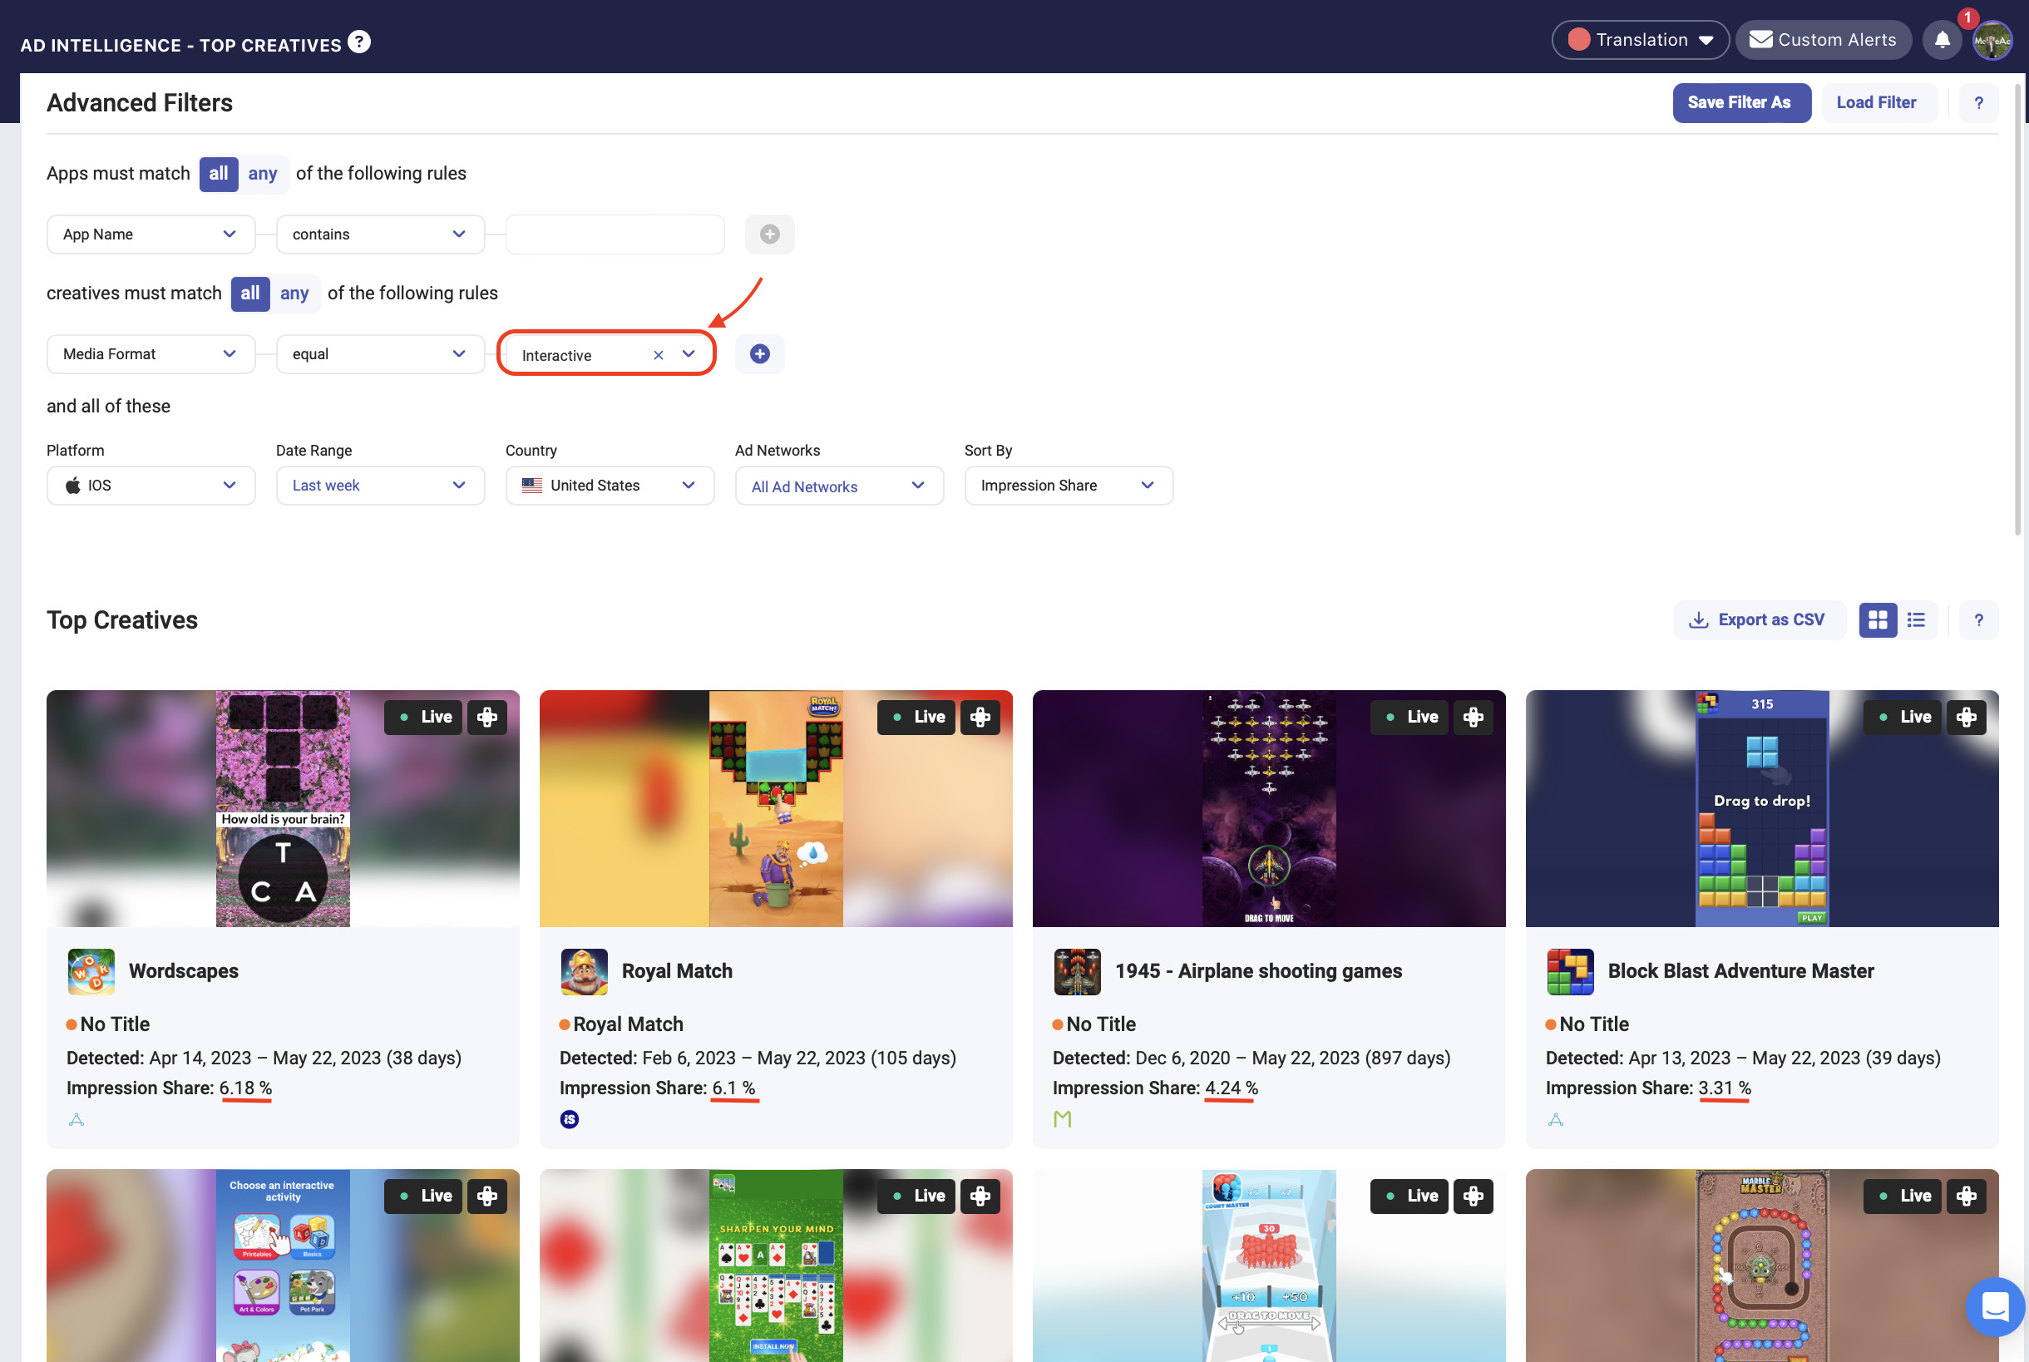Expand the solitaire creative preview
This screenshot has width=2029, height=1362.
tap(980, 1195)
